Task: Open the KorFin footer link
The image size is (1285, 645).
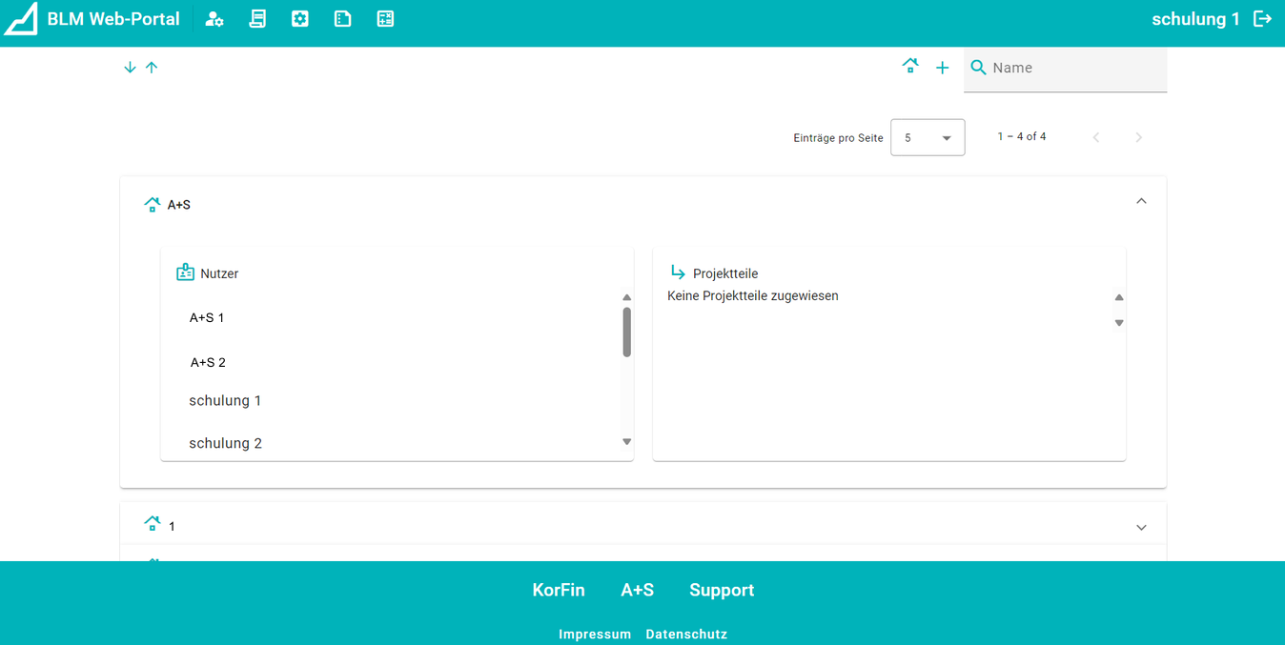Action: coord(559,591)
